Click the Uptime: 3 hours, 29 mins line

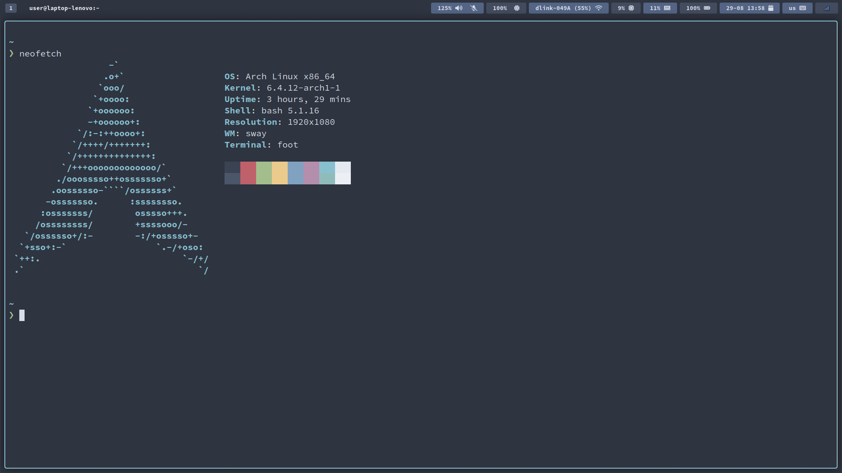point(288,99)
